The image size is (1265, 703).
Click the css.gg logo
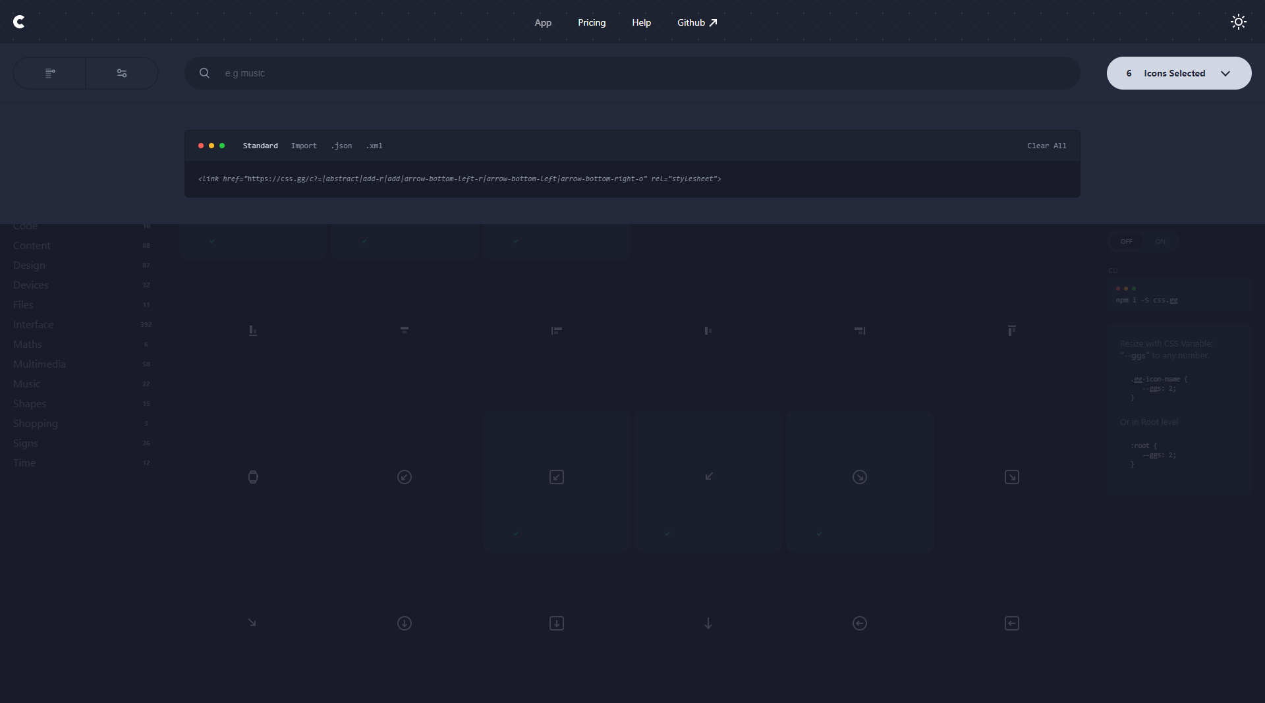20,22
